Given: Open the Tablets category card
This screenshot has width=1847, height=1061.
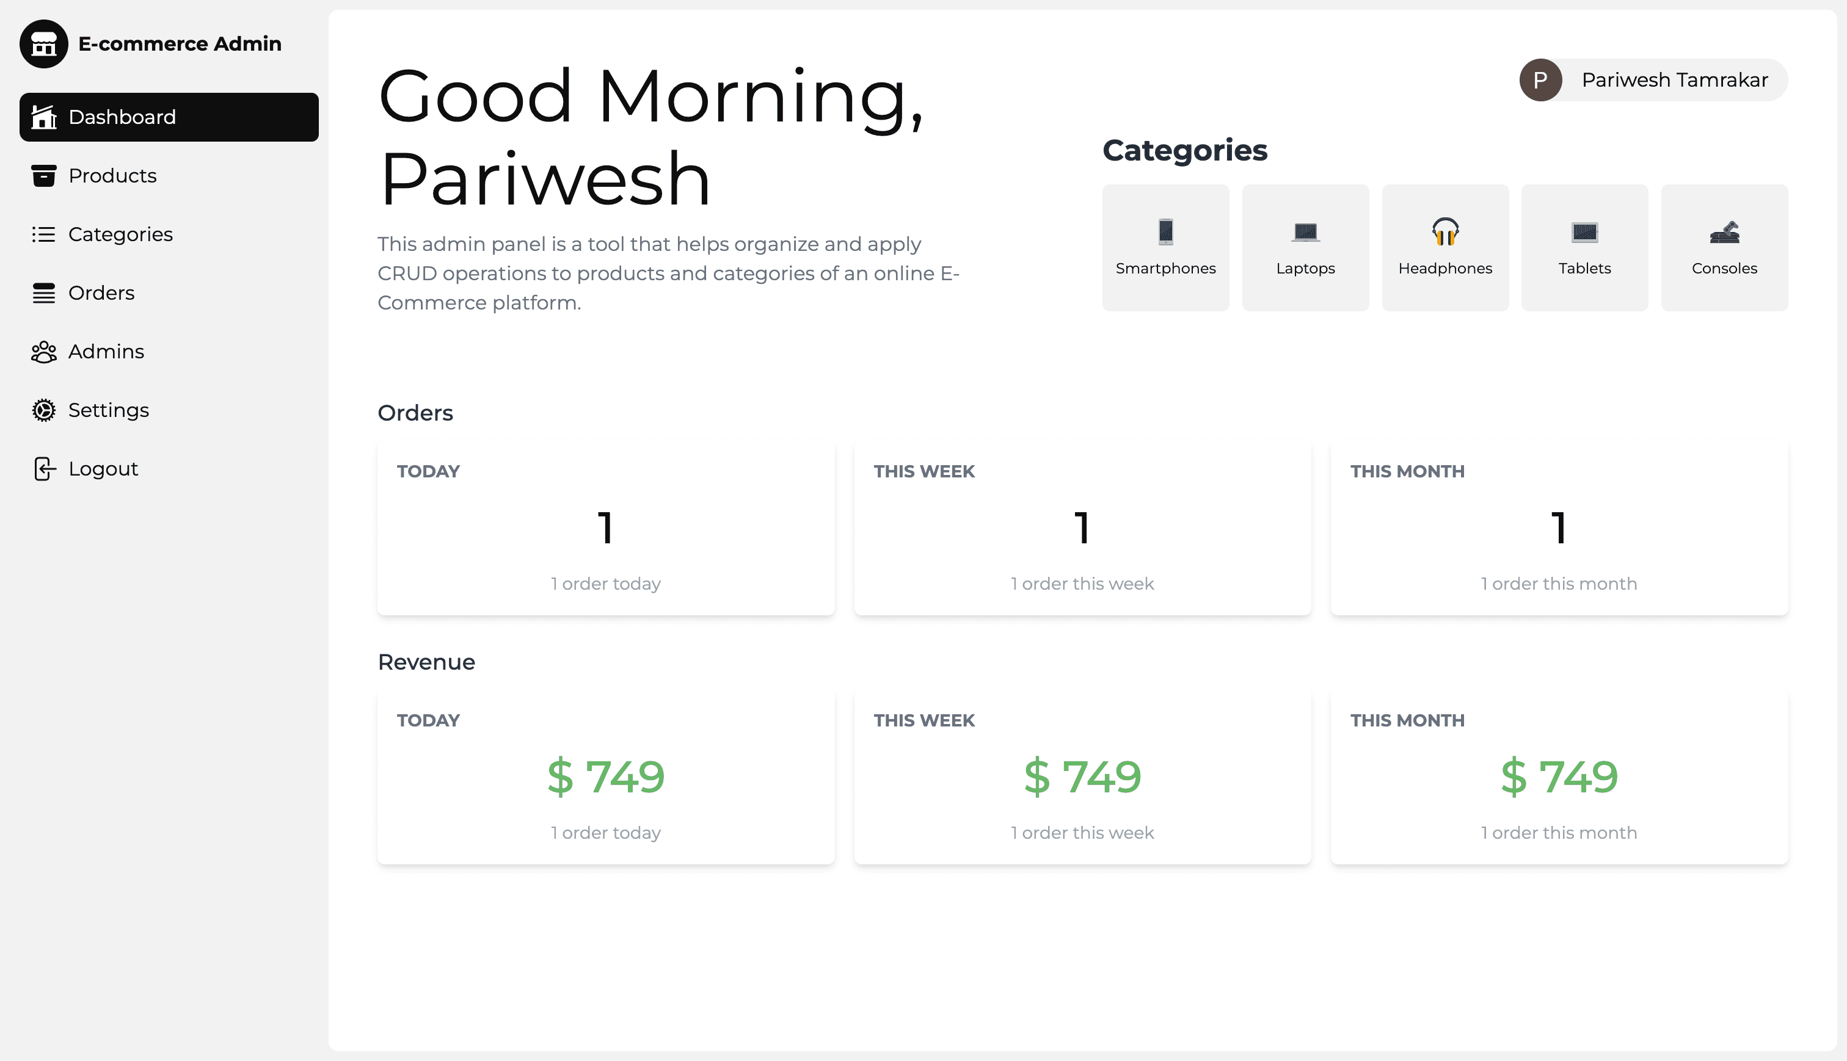Looking at the screenshot, I should point(1584,248).
